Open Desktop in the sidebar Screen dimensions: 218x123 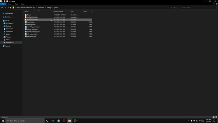[8, 26]
